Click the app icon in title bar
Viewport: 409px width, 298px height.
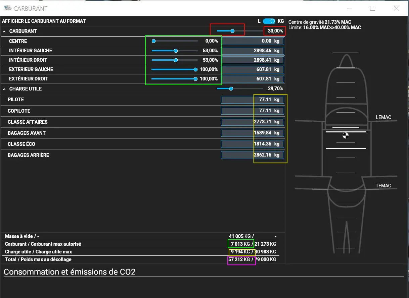(7, 8)
